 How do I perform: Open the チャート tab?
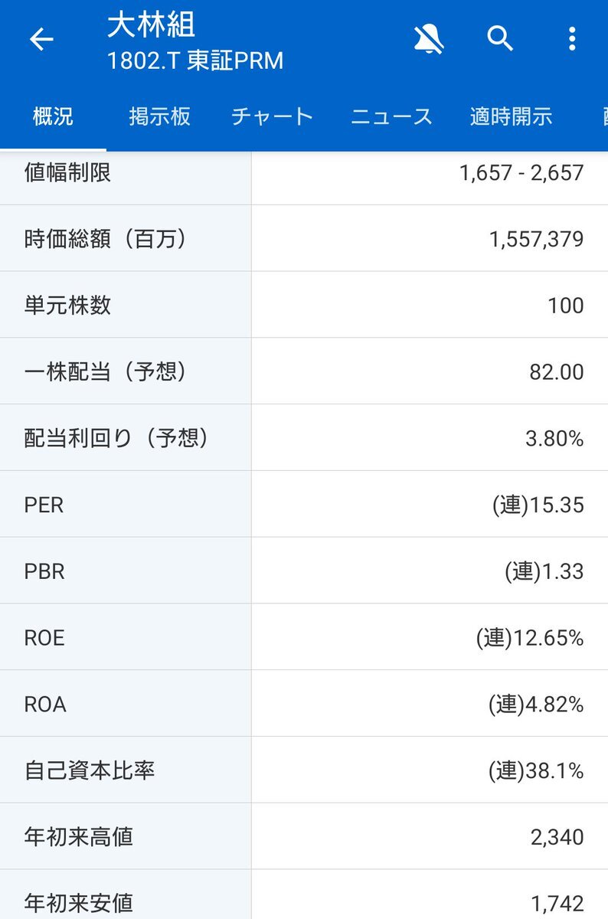[x=272, y=116]
